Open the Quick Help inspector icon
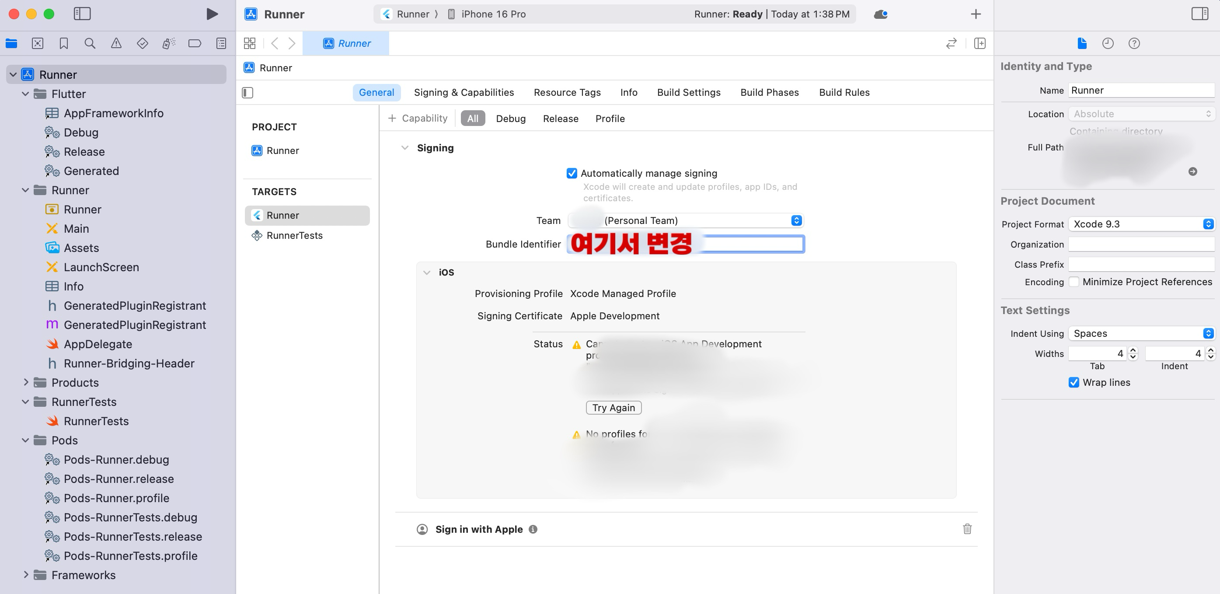Viewport: 1220px width, 594px height. 1133,44
